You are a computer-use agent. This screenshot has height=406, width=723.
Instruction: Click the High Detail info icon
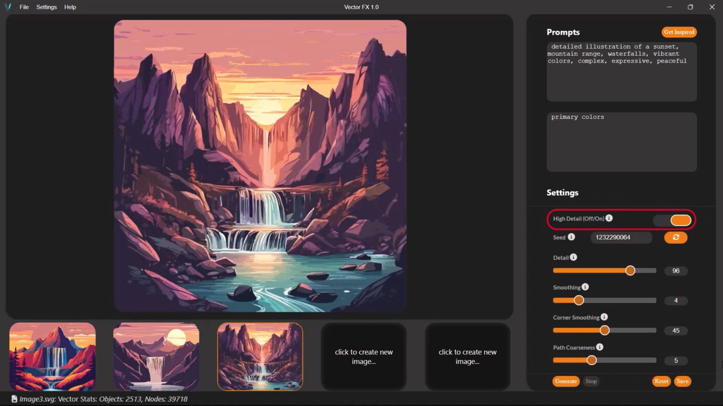(x=609, y=218)
